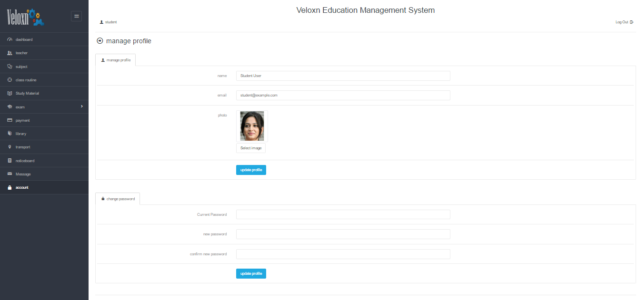Select the change password tab
The height and width of the screenshot is (300, 638).
tap(118, 199)
